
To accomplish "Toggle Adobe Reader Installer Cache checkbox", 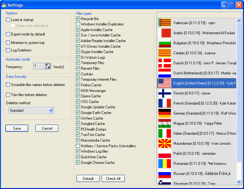I will (x=78, y=41).
